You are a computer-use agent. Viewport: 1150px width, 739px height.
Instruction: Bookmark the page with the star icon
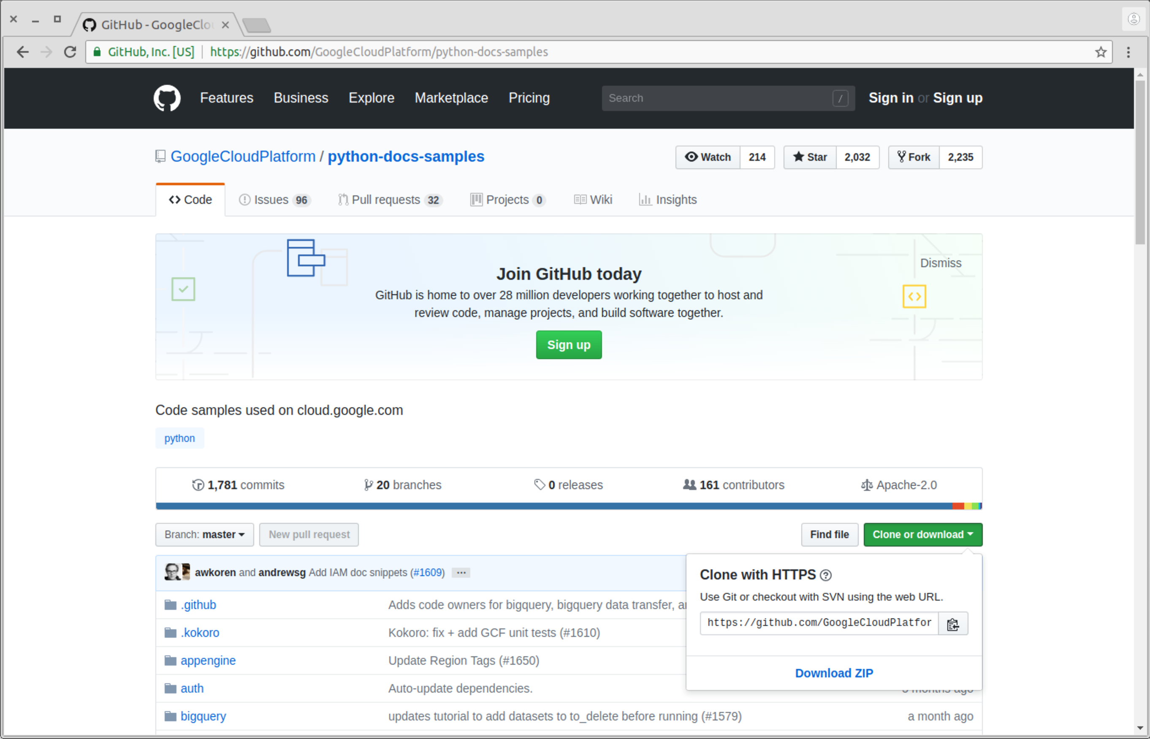coord(1100,52)
